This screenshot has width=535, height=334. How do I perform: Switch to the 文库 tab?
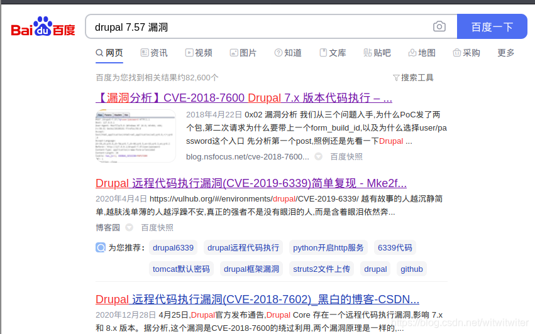[333, 53]
